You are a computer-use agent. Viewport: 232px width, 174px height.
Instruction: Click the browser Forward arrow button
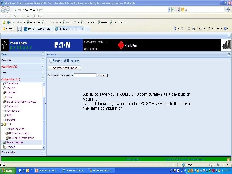(8, 10)
